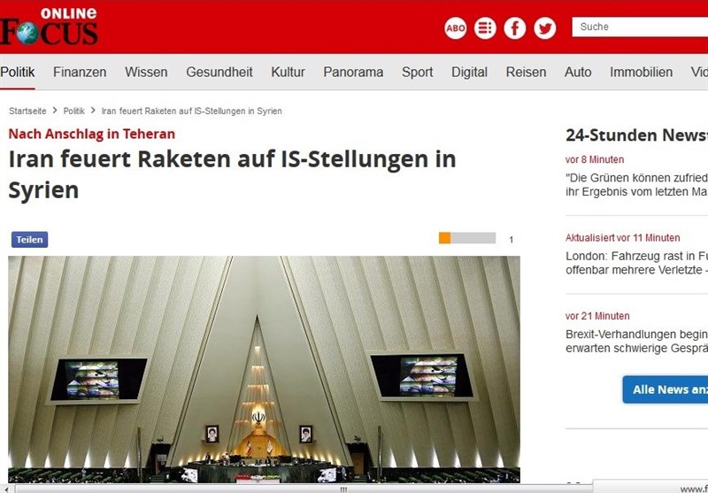Click the Politik breadcrumb link

tap(74, 112)
